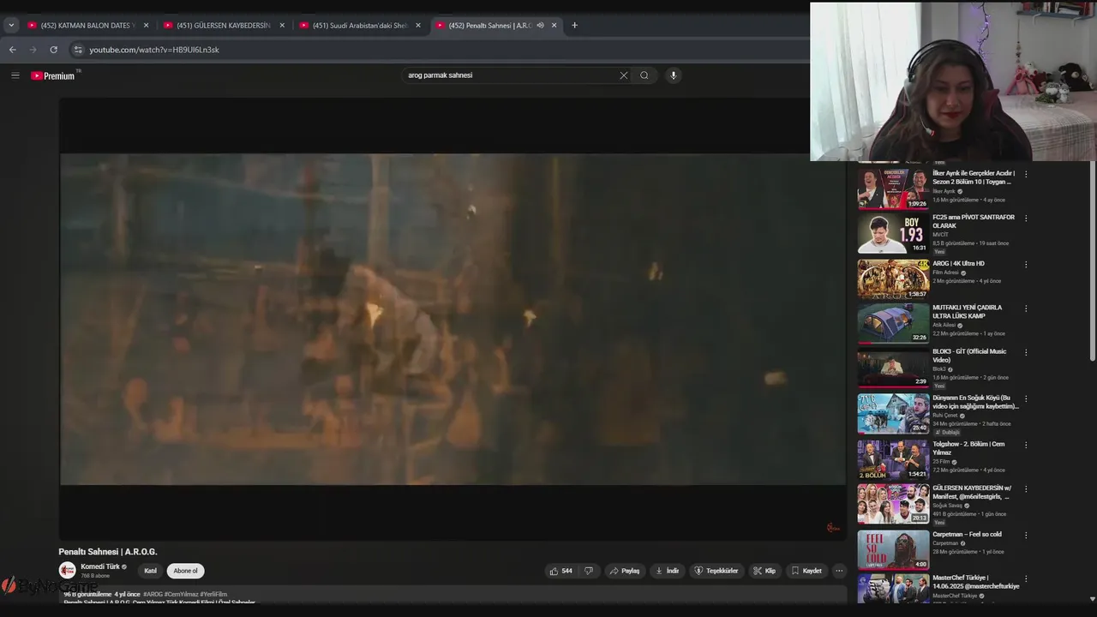Open Komedi Türk channel avatar

(67, 571)
